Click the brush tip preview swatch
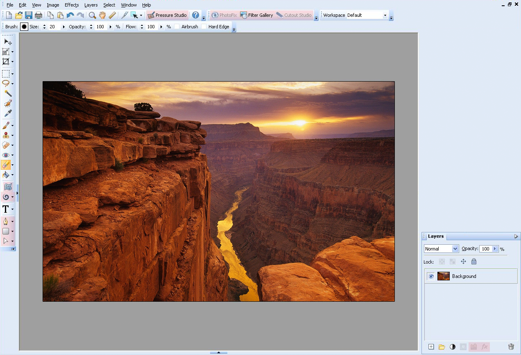521x355 pixels. click(x=24, y=27)
